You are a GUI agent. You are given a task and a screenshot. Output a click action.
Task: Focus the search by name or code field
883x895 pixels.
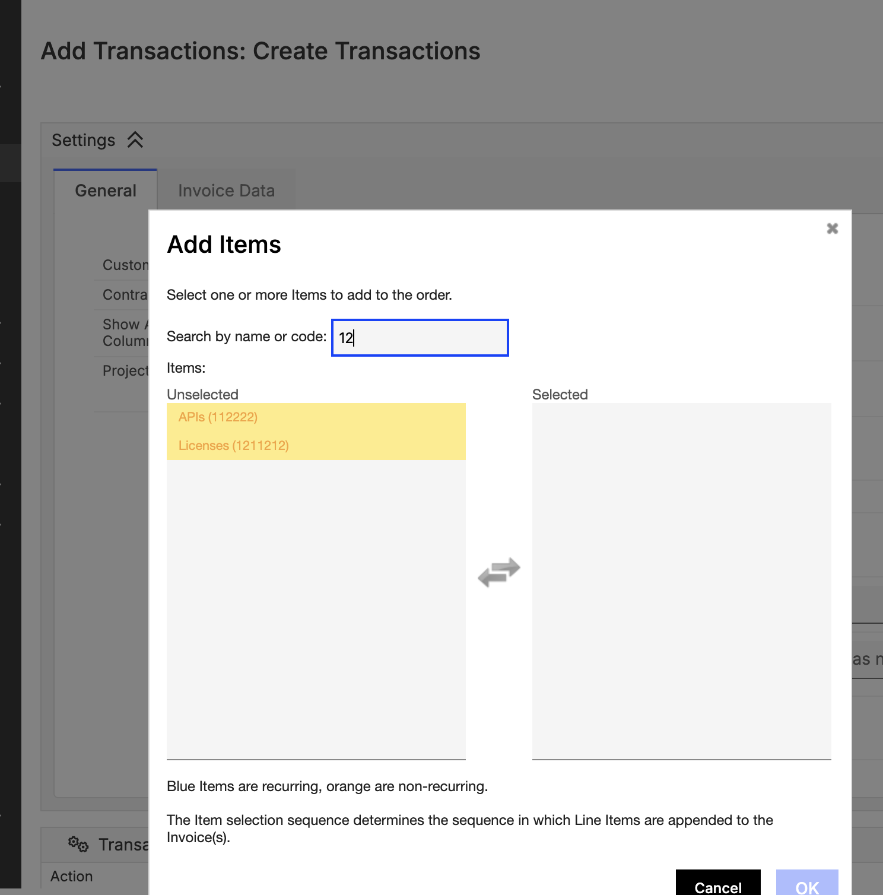[420, 338]
